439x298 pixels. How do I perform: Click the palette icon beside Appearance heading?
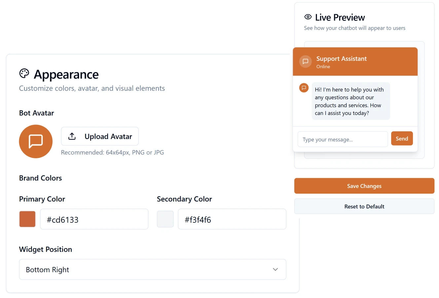(x=24, y=73)
